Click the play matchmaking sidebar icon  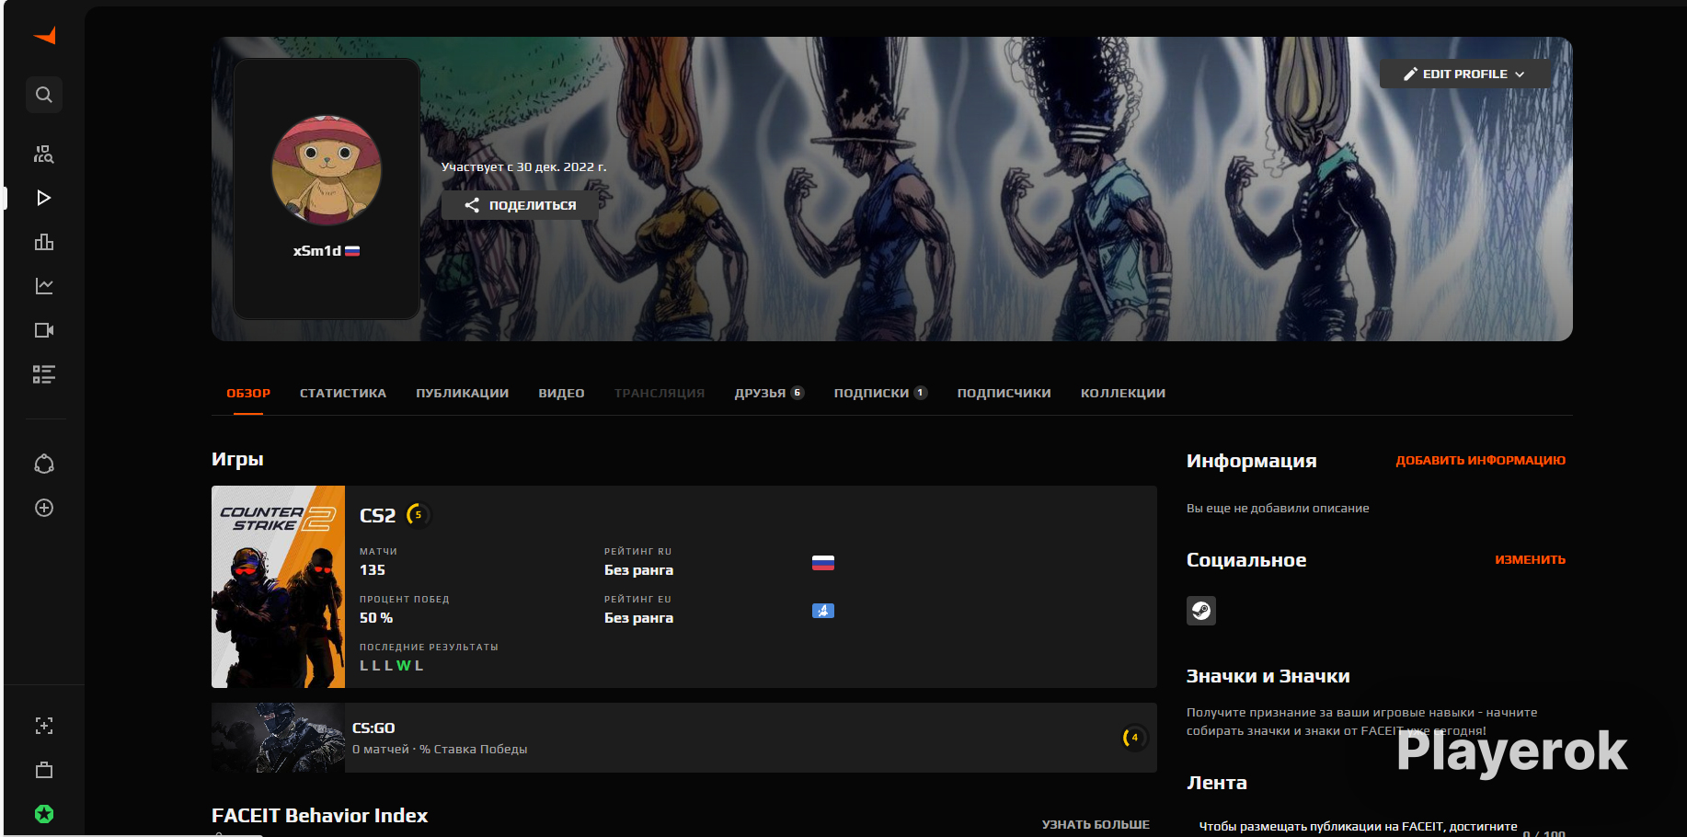point(44,198)
